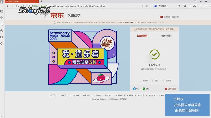Bookmark the page with the star icon

pyautogui.click(x=30, y=6)
